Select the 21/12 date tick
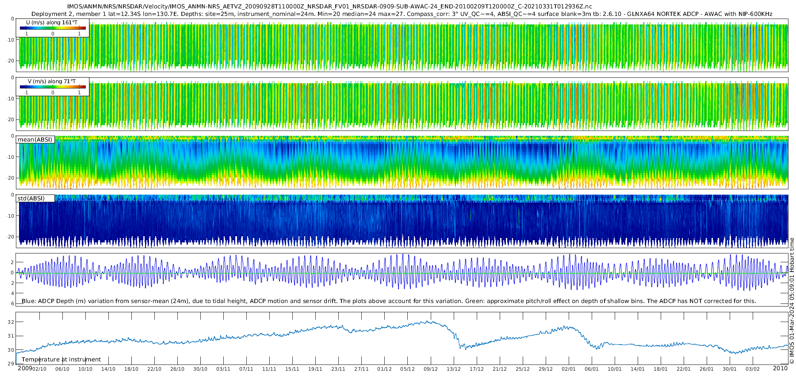The height and width of the screenshot is (376, 796). coord(500,369)
